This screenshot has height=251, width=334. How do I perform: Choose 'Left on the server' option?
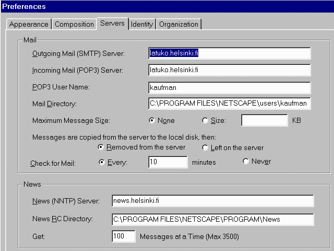pos(205,147)
